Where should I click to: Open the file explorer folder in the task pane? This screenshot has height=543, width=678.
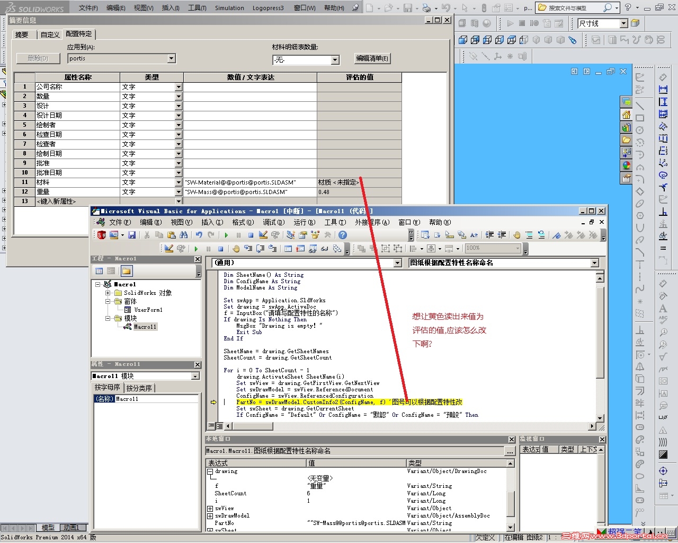pos(626,140)
